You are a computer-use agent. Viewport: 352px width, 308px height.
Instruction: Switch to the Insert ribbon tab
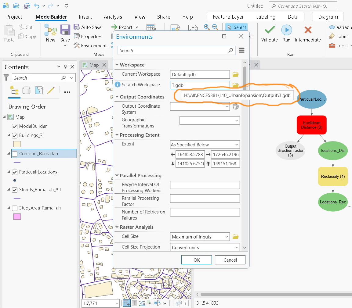[85, 17]
